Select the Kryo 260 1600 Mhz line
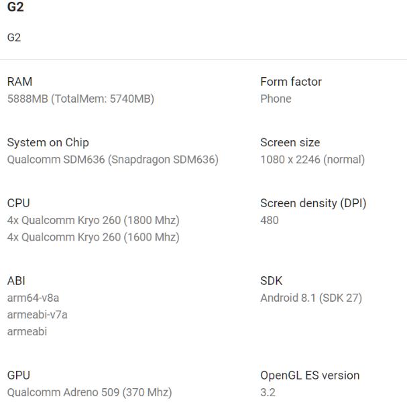 93,237
